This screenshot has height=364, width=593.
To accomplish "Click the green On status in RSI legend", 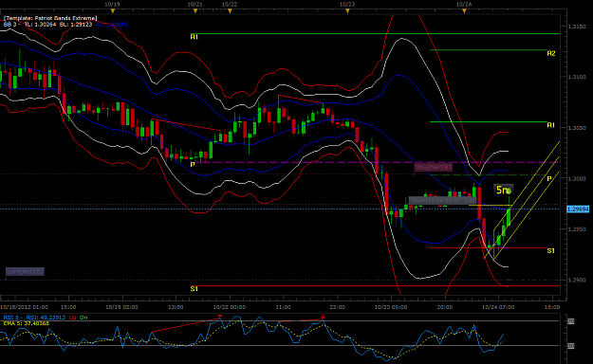I will click(x=83, y=318).
